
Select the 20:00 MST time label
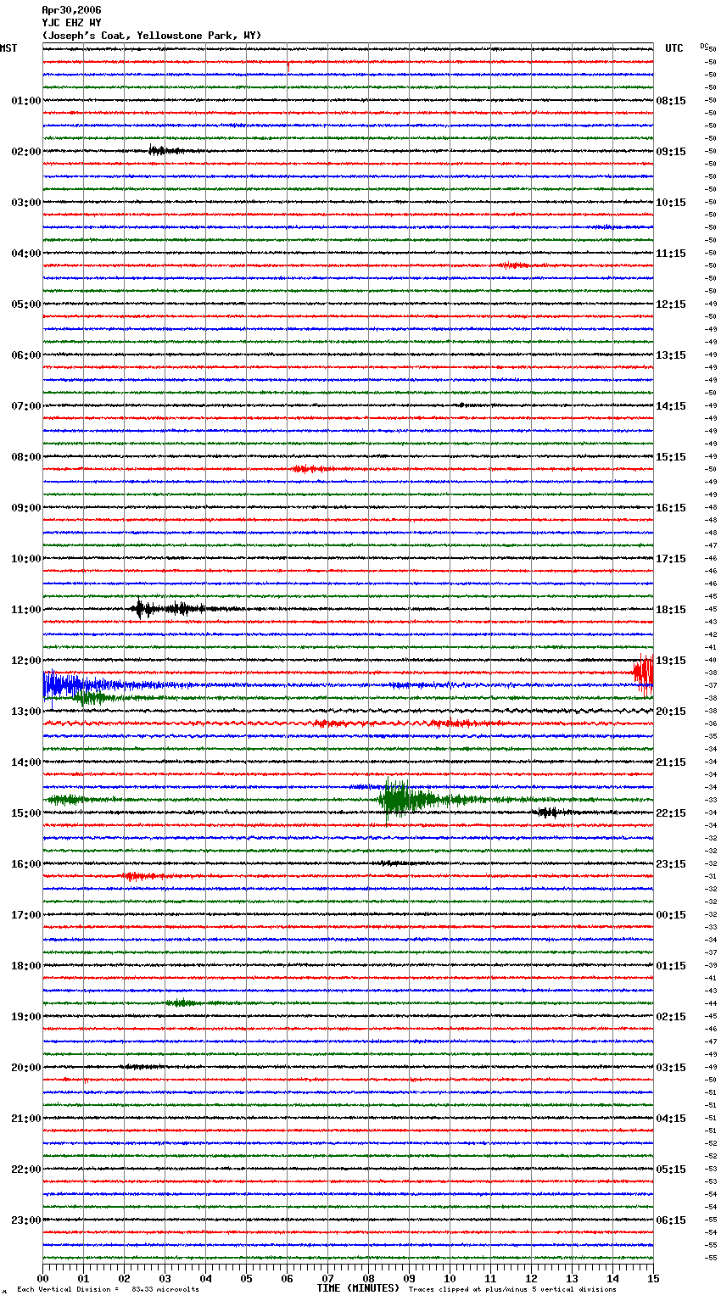25,1068
